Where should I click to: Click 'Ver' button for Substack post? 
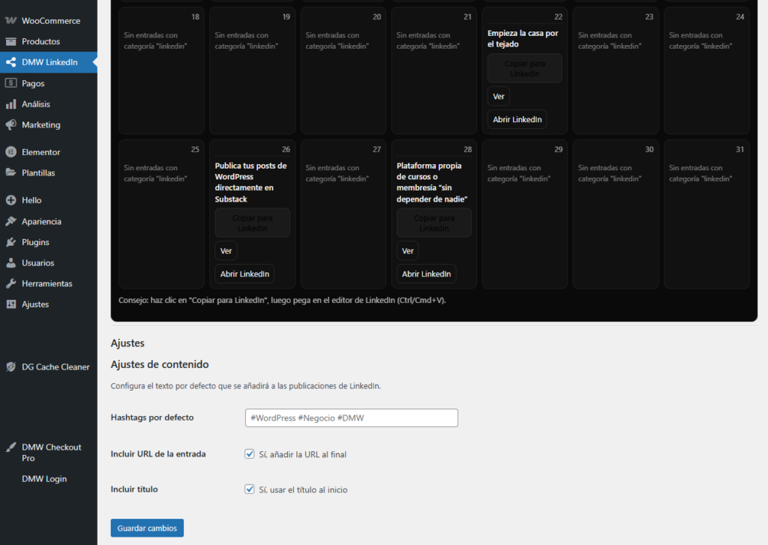tap(226, 250)
